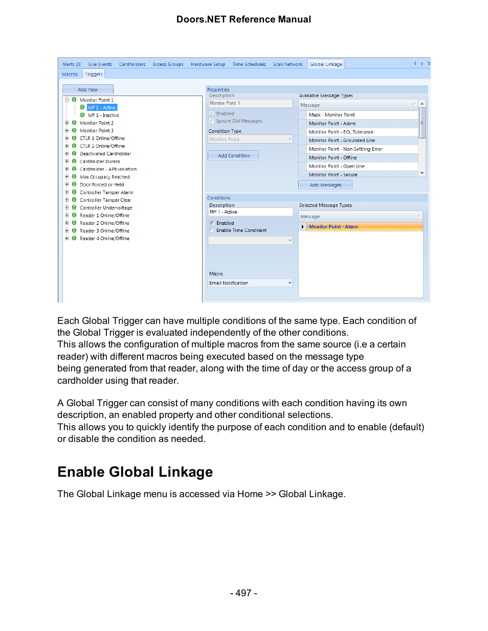This screenshot has width=488, height=631.
Task: Click green icon beside Monitor Point 1
Action: point(74,100)
